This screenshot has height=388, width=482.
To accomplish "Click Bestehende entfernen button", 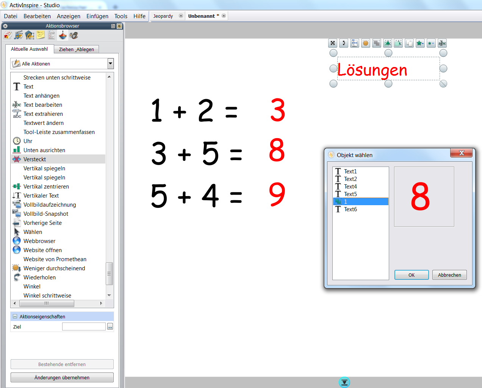I will 62,364.
